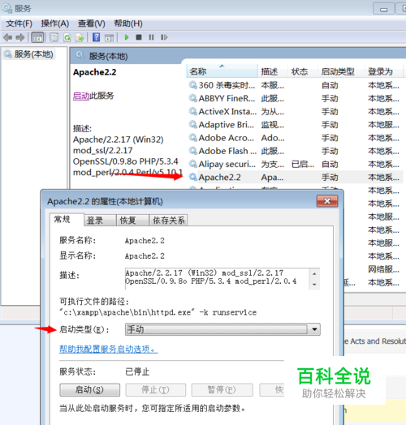Click the services icon in window title bar
The height and width of the screenshot is (425, 406).
(x=6, y=8)
